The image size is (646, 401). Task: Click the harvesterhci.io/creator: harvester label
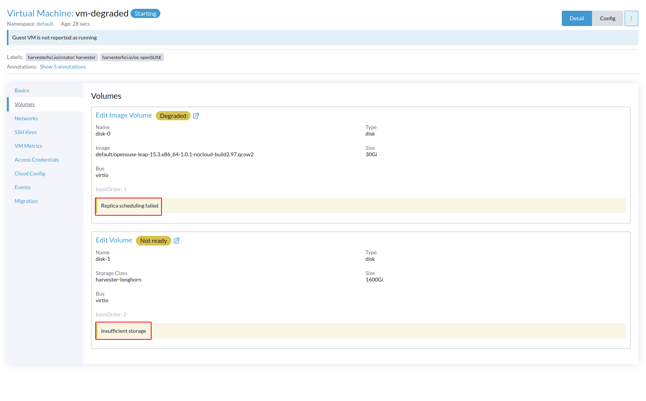point(62,57)
